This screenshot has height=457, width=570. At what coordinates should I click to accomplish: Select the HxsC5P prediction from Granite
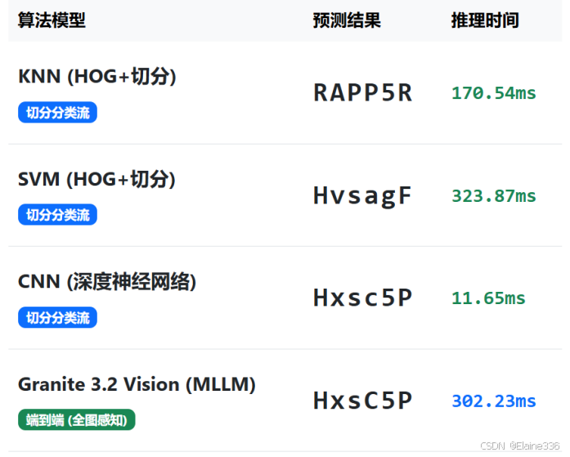[x=362, y=401]
